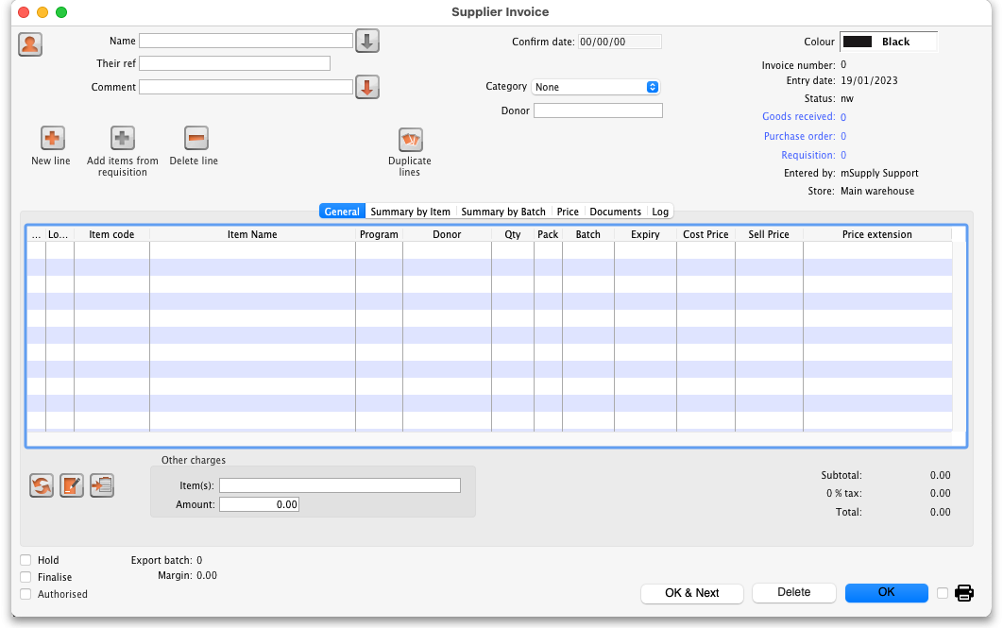The height and width of the screenshot is (628, 1003).
Task: Click the Their ref input field
Action: [234, 63]
